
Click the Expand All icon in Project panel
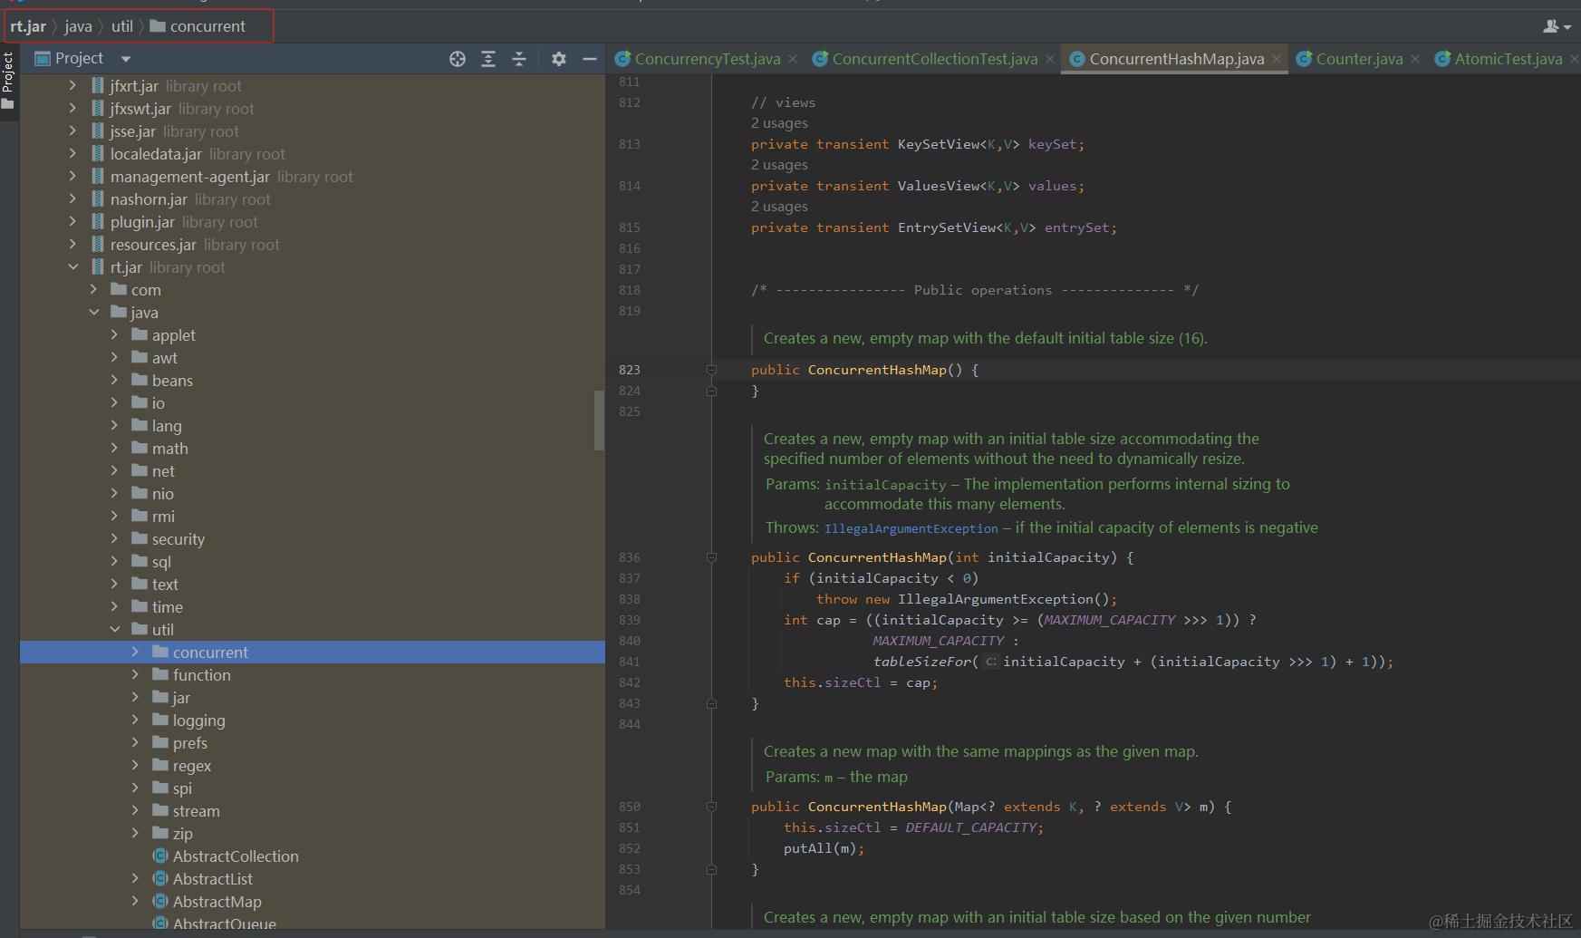[488, 59]
